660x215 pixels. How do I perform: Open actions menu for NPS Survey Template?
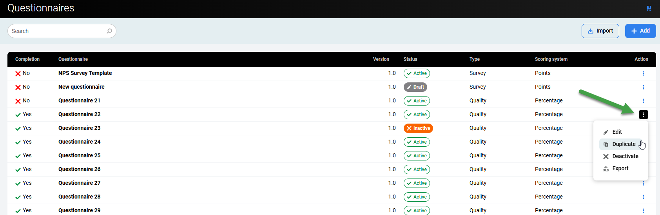[643, 73]
